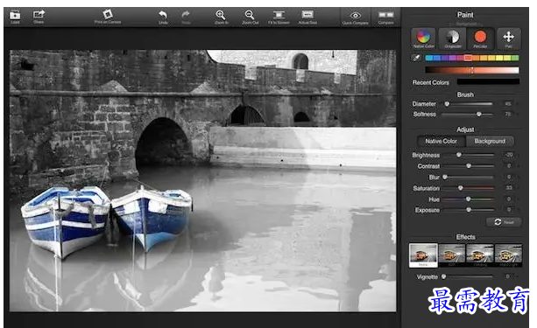Choose the purple swatch in color strip

(452, 58)
